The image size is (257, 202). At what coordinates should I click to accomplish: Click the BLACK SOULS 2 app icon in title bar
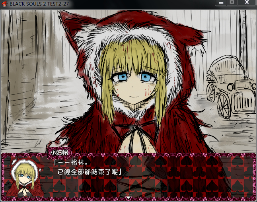click(4, 4)
